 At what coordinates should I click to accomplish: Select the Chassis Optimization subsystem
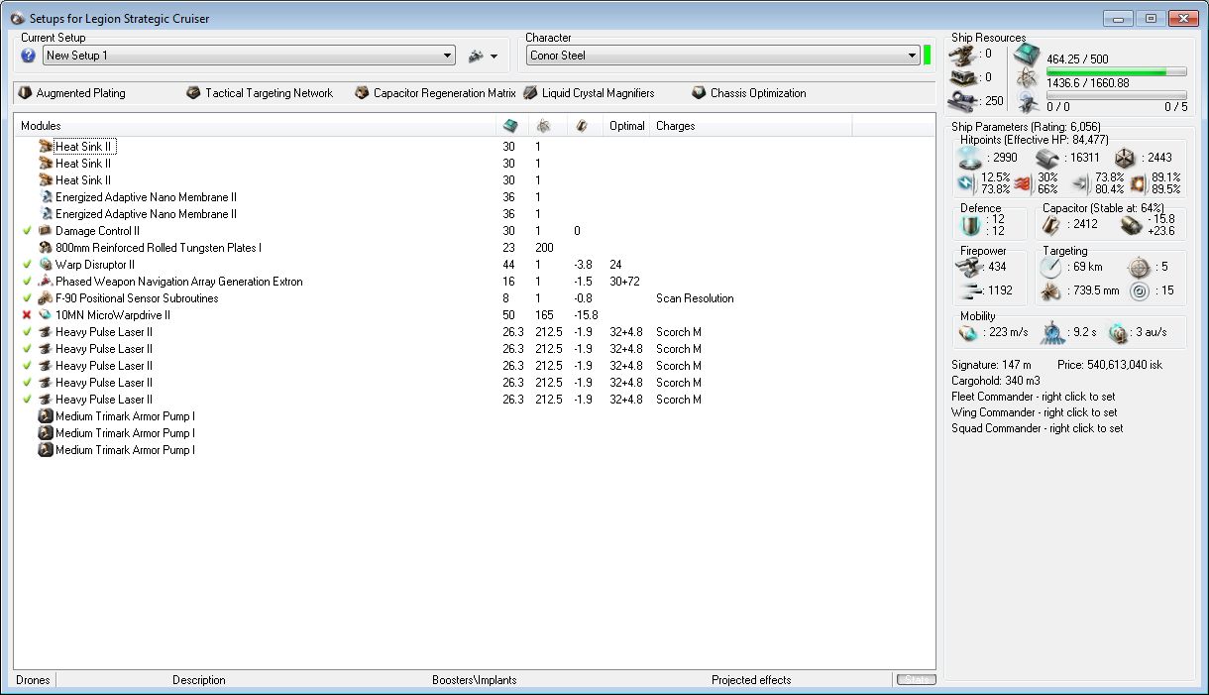coord(749,93)
